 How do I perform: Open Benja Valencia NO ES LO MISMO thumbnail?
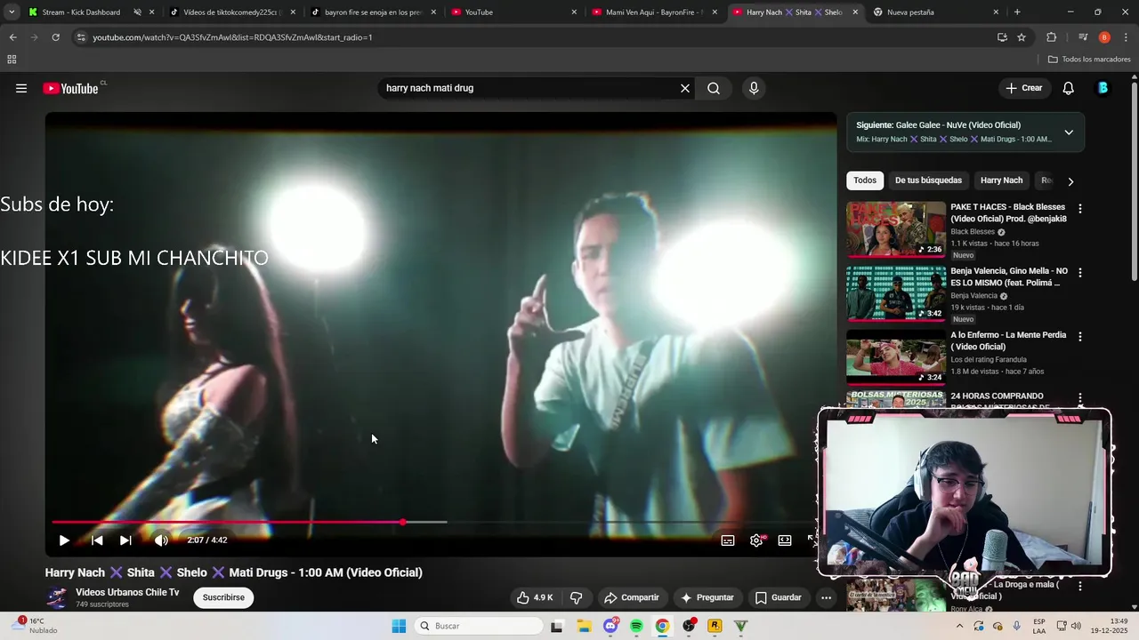click(896, 293)
